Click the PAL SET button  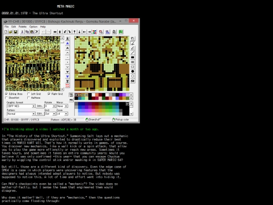71,95
